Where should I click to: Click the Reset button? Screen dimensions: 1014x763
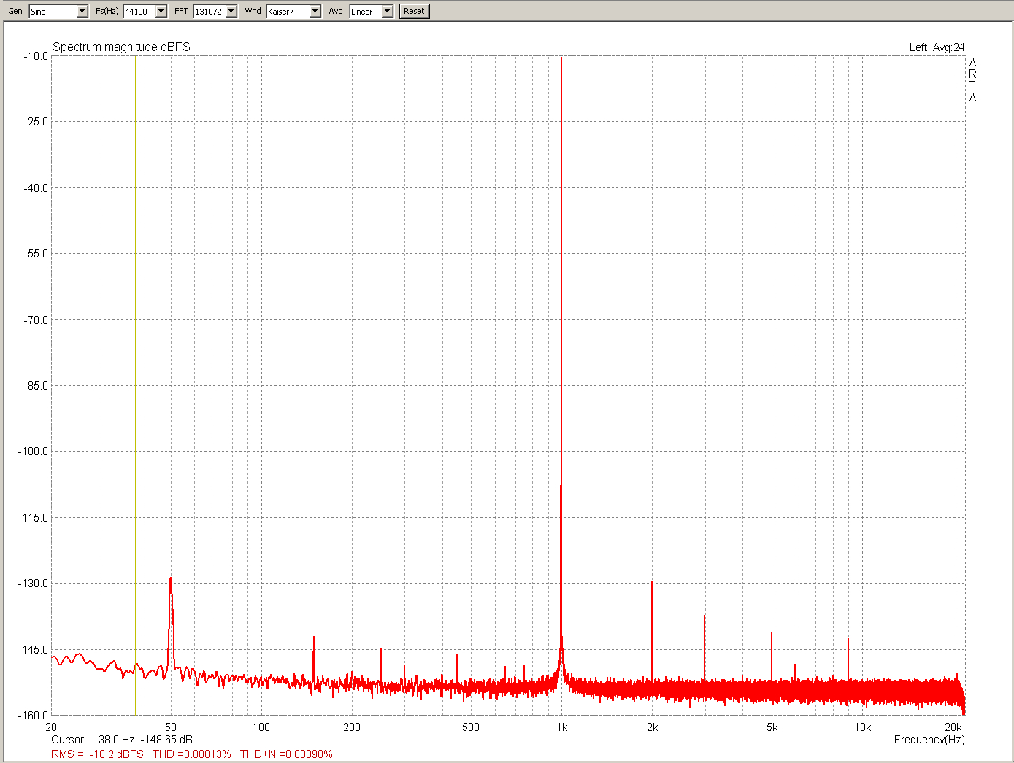[x=414, y=11]
